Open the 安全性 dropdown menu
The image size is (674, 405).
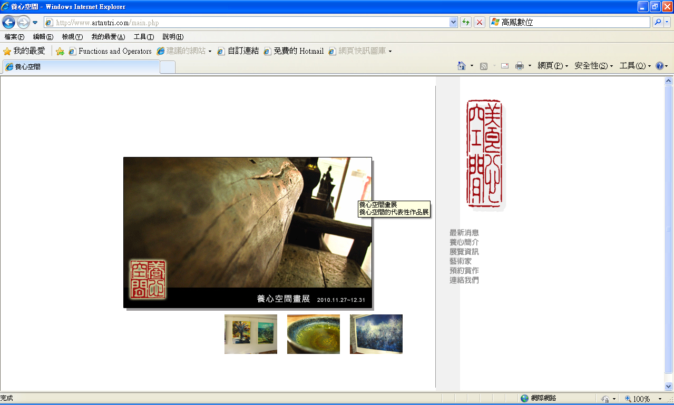point(593,66)
